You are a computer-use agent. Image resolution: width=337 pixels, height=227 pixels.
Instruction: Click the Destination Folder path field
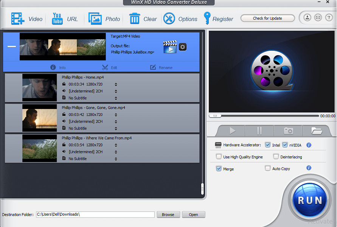click(95, 215)
